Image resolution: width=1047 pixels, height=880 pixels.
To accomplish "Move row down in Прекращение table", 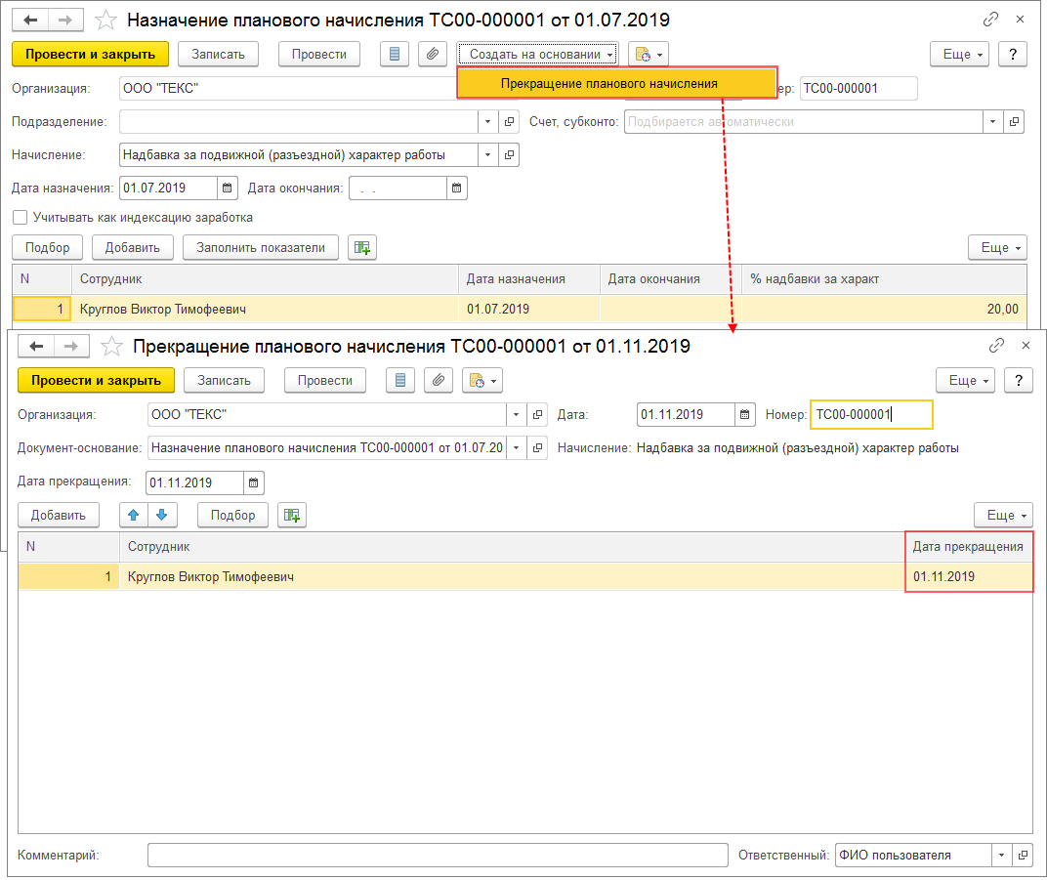I will point(162,515).
